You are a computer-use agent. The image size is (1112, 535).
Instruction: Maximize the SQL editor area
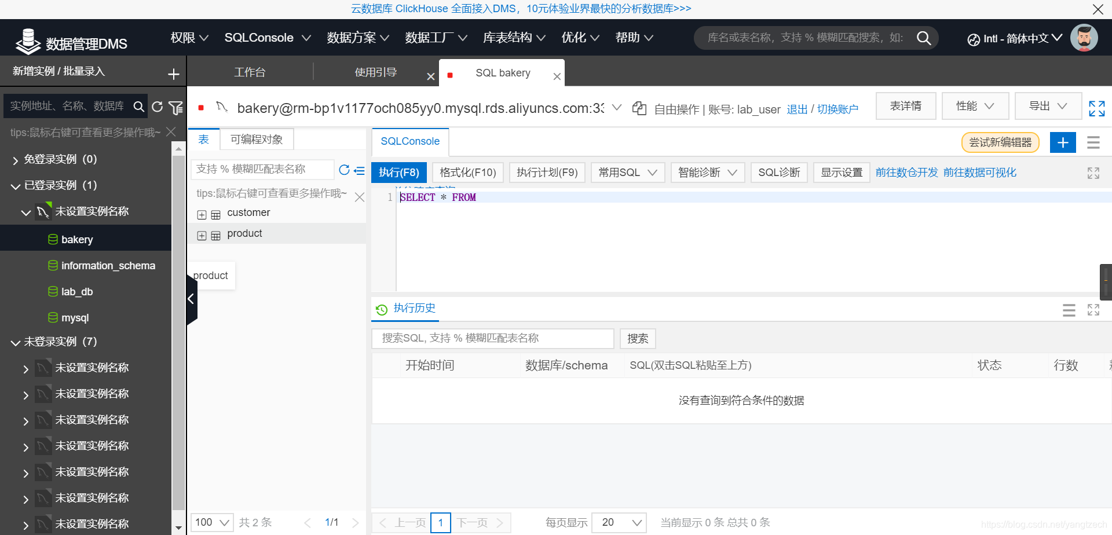point(1093,173)
